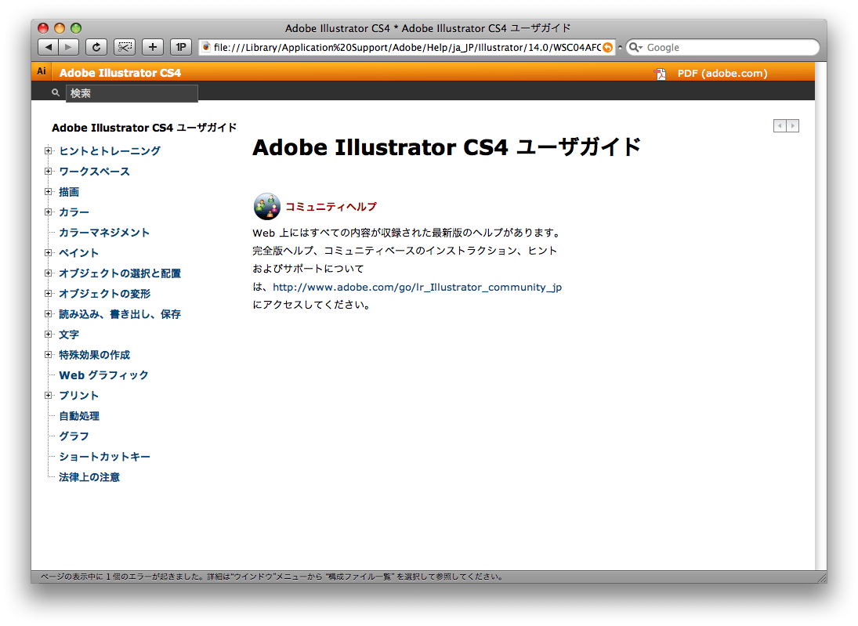
Task: Expand the 特殊効果の作成 tree node
Action: tap(48, 355)
